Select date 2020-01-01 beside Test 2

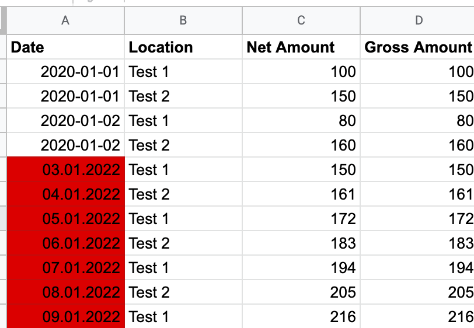click(65, 96)
